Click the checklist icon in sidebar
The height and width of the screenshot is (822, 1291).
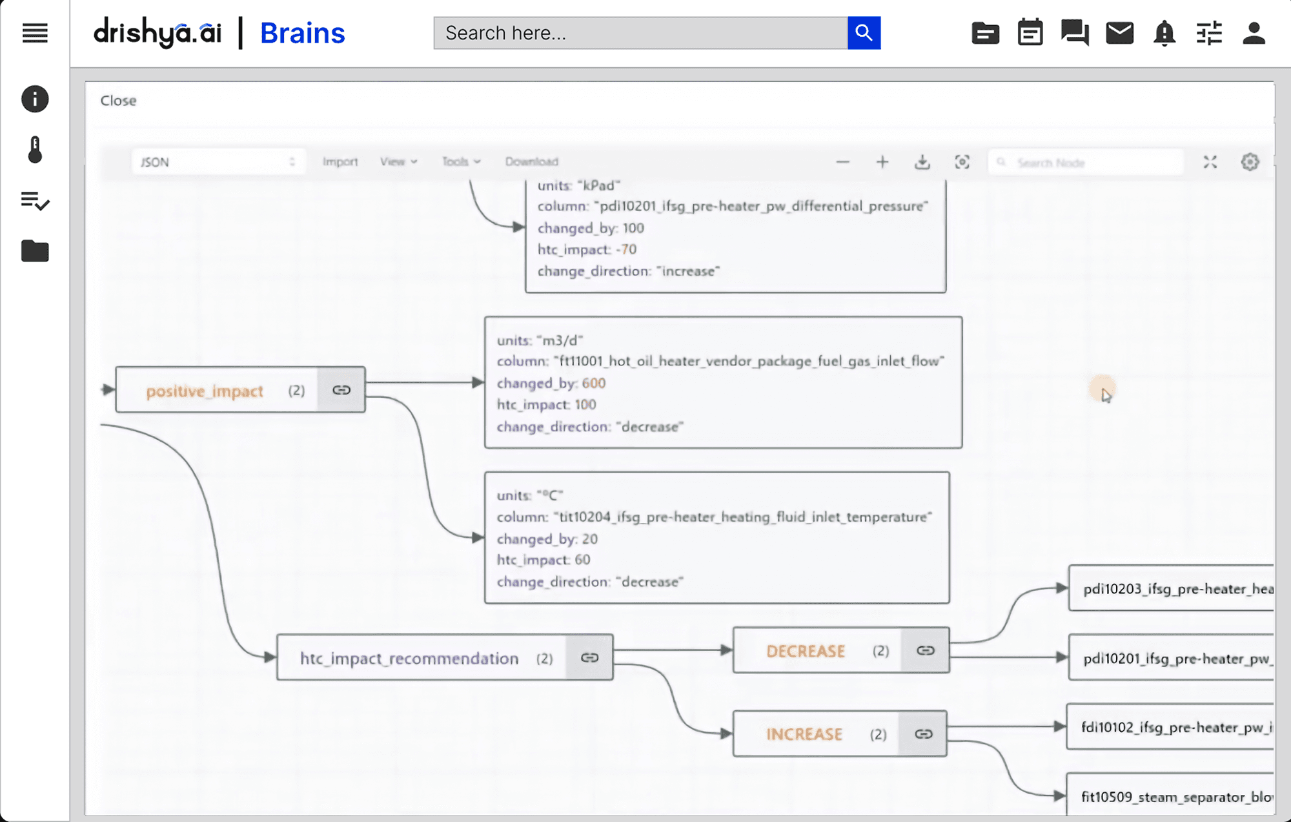point(35,201)
